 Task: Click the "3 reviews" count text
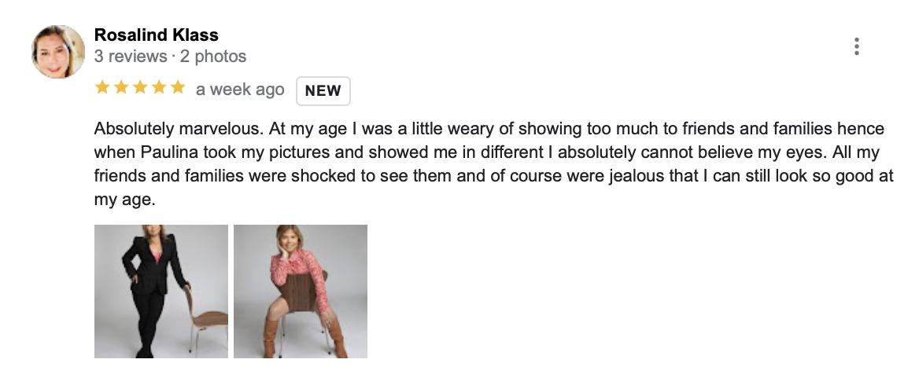130,57
